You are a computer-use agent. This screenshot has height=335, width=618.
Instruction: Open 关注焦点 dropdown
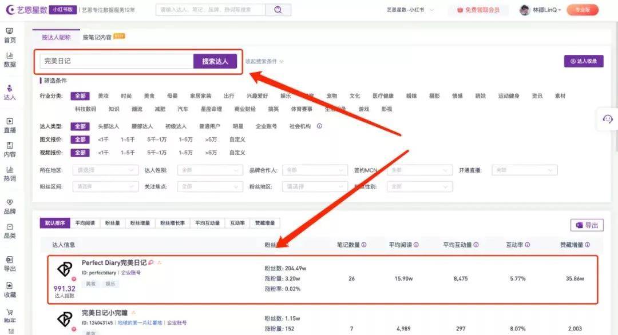210,186
